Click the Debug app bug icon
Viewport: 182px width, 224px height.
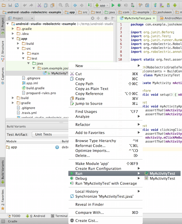point(119,5)
